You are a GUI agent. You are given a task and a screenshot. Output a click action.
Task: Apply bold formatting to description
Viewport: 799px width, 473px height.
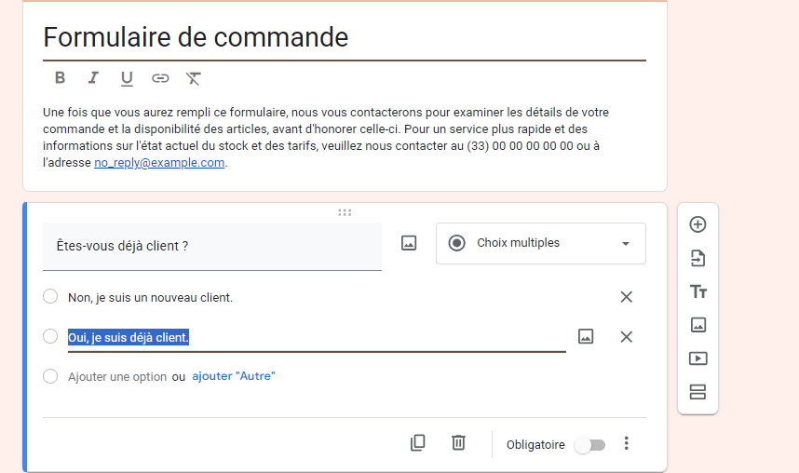[60, 78]
